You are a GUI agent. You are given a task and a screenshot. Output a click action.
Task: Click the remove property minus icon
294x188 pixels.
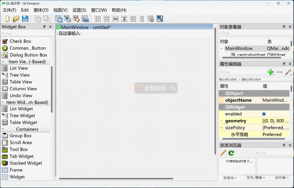279,72
